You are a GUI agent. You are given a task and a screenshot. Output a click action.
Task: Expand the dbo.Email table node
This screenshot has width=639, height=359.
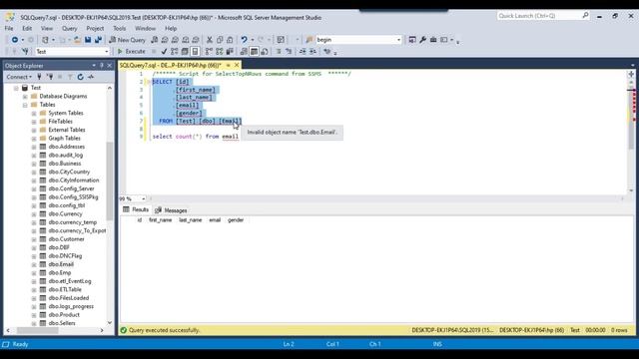34,264
